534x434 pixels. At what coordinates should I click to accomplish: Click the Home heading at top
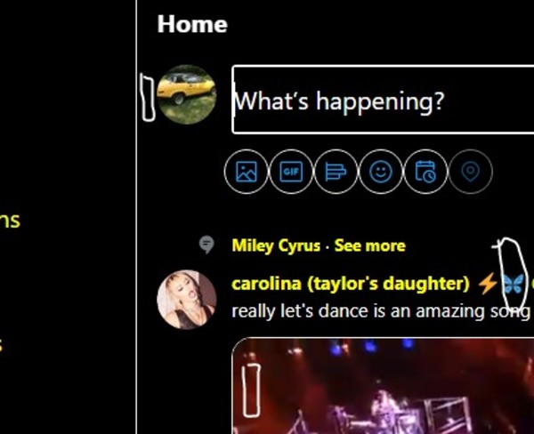[x=192, y=25]
